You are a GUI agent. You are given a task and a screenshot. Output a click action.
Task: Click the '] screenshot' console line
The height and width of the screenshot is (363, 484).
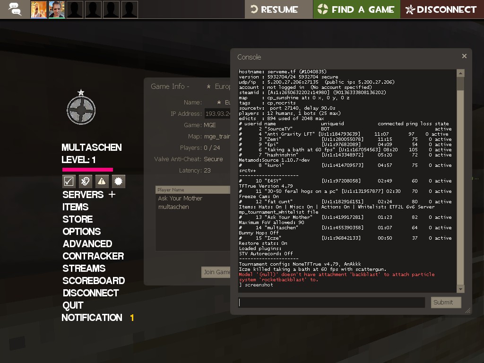tap(256, 285)
